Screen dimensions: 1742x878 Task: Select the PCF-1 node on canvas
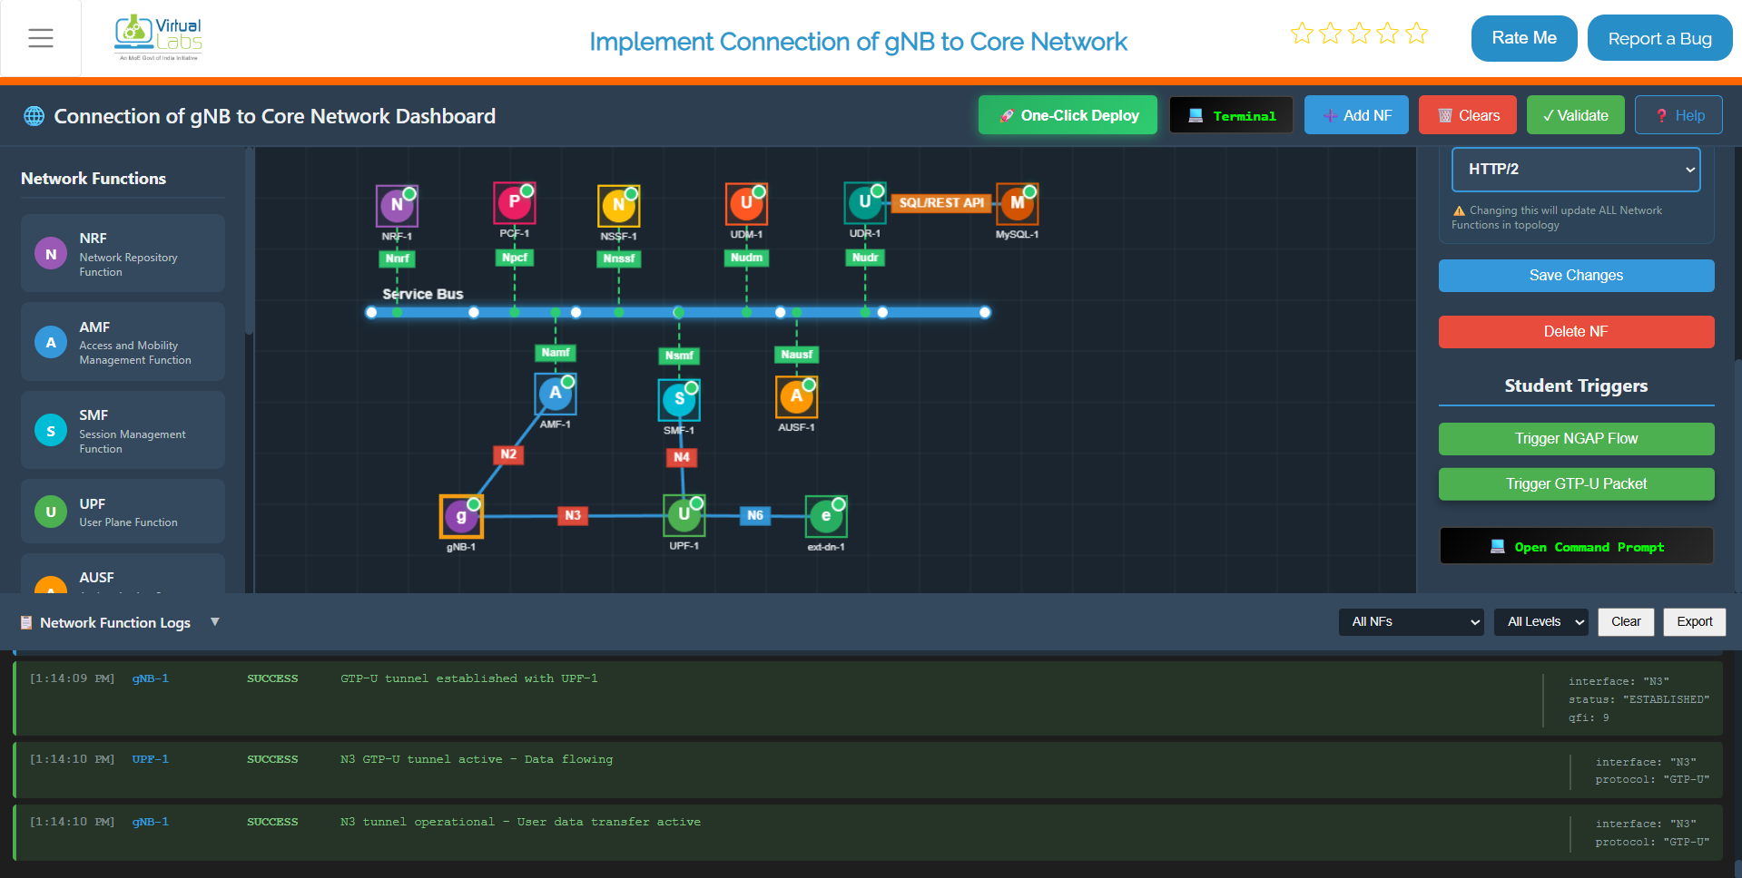point(515,202)
